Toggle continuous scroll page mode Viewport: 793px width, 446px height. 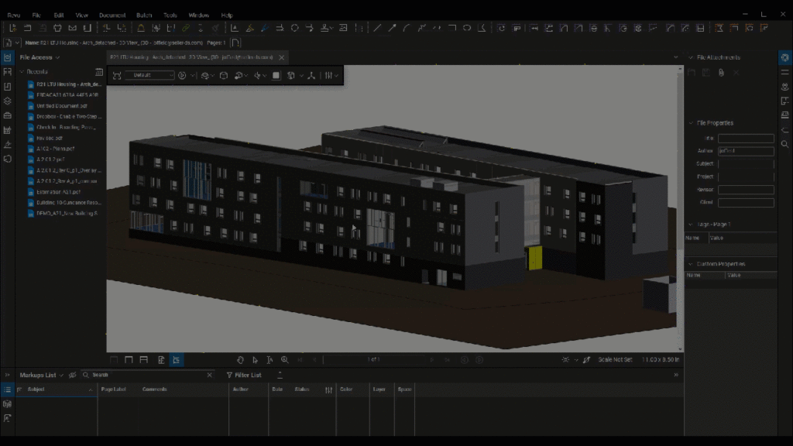point(129,359)
